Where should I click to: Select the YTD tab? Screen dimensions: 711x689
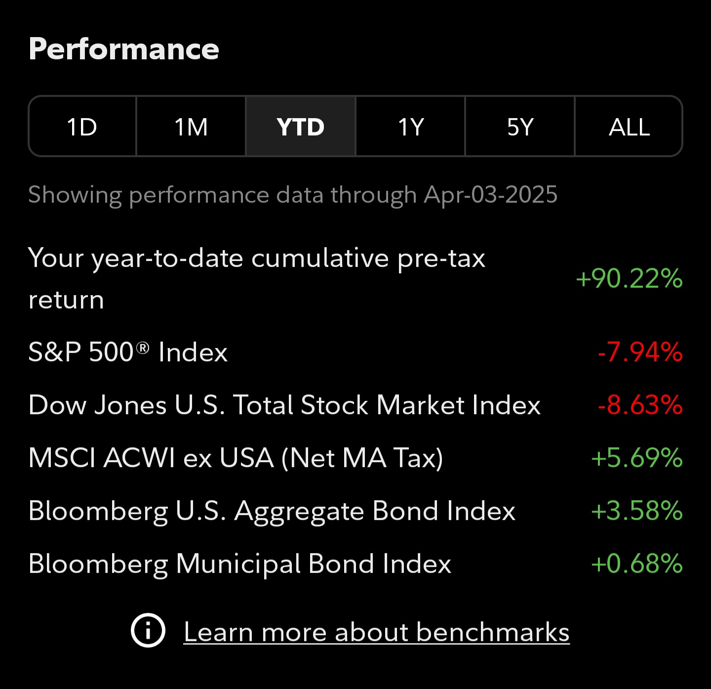301,127
